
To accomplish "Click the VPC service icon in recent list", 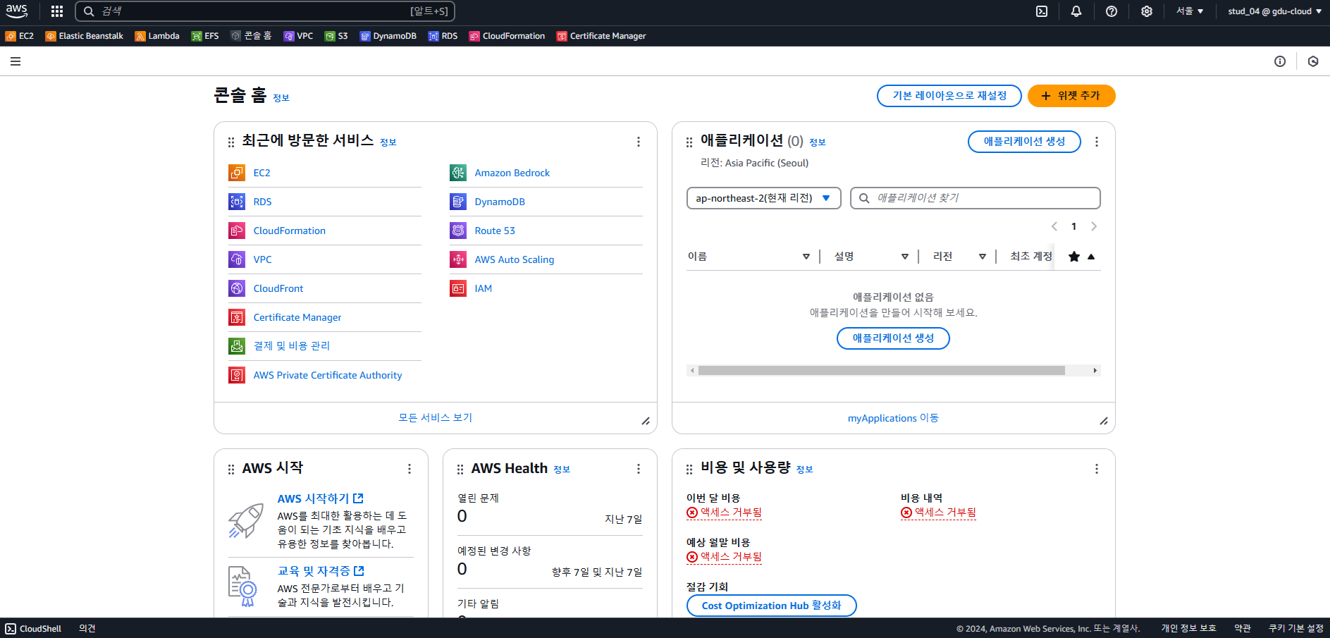I will click(x=237, y=259).
